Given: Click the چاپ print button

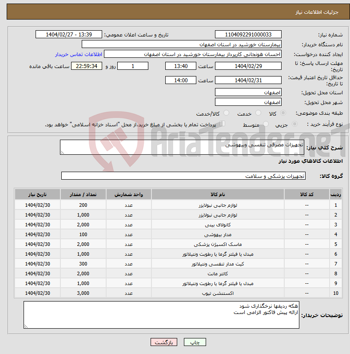Looking at the screenshot, I should click(195, 342).
